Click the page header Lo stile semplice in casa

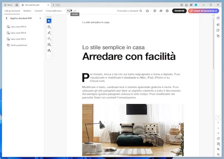pyautogui.click(x=96, y=22)
